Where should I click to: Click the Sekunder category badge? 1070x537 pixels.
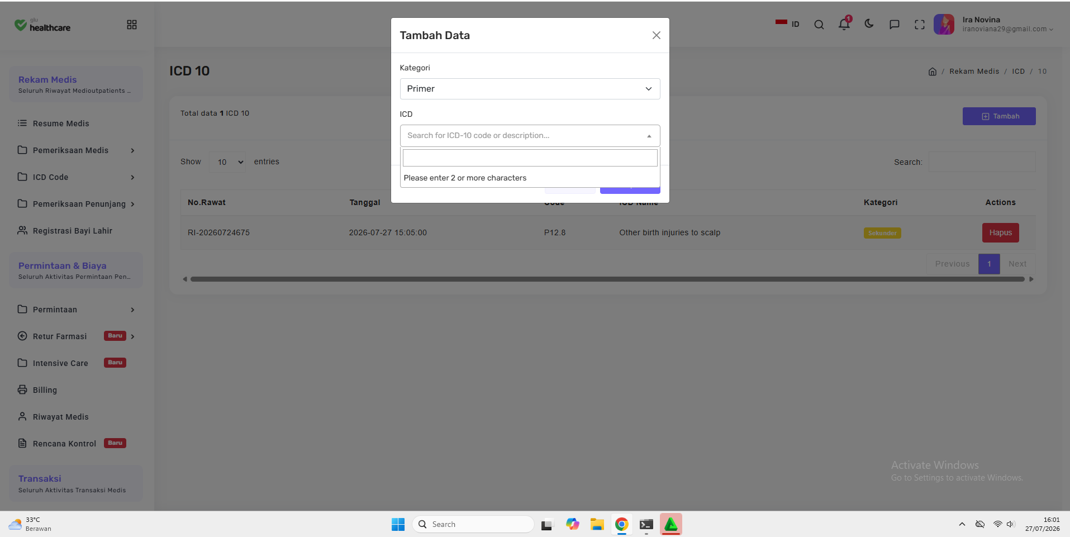click(882, 233)
